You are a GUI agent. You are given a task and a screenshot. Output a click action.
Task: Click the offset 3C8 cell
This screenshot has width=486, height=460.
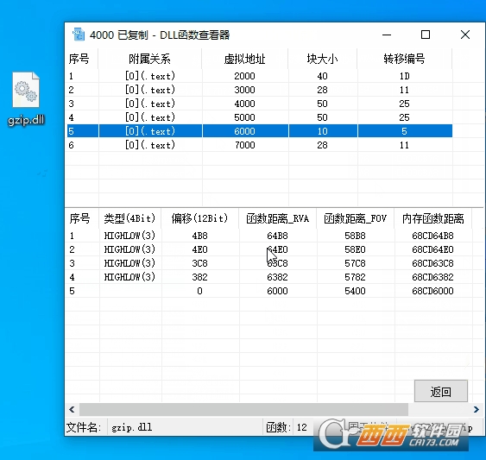pyautogui.click(x=199, y=263)
